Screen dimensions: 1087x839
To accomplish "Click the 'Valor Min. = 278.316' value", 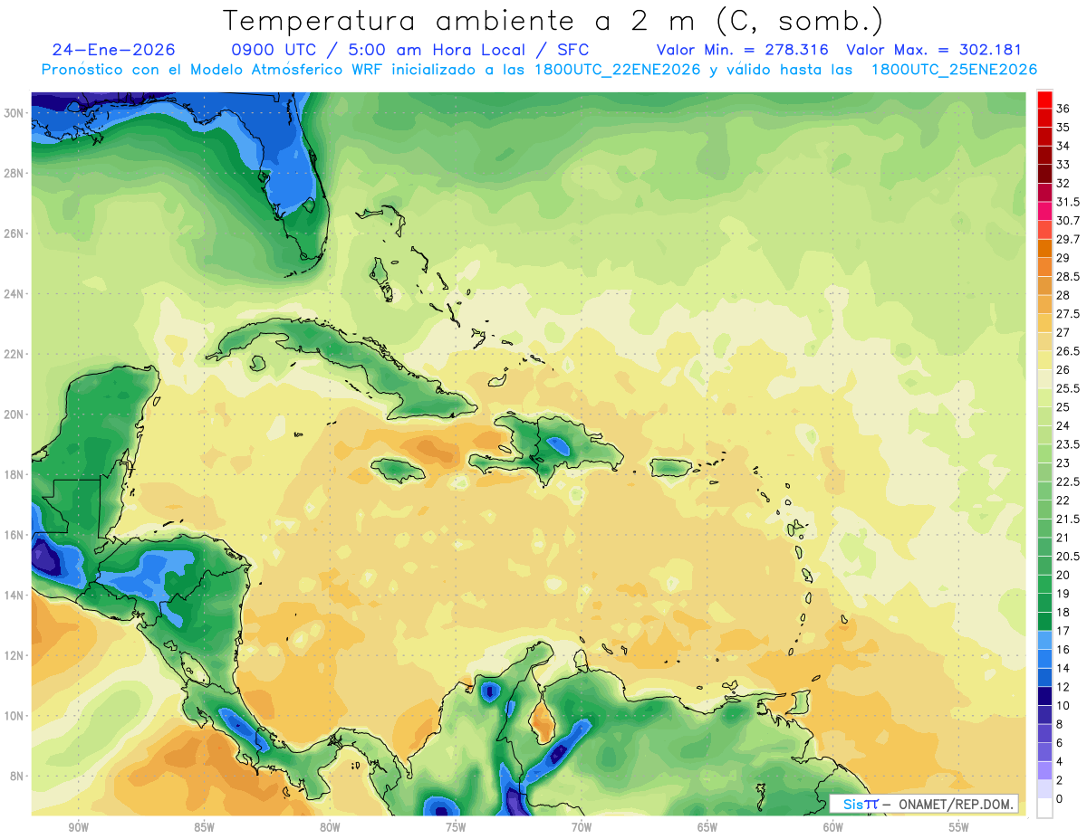I will (743, 50).
